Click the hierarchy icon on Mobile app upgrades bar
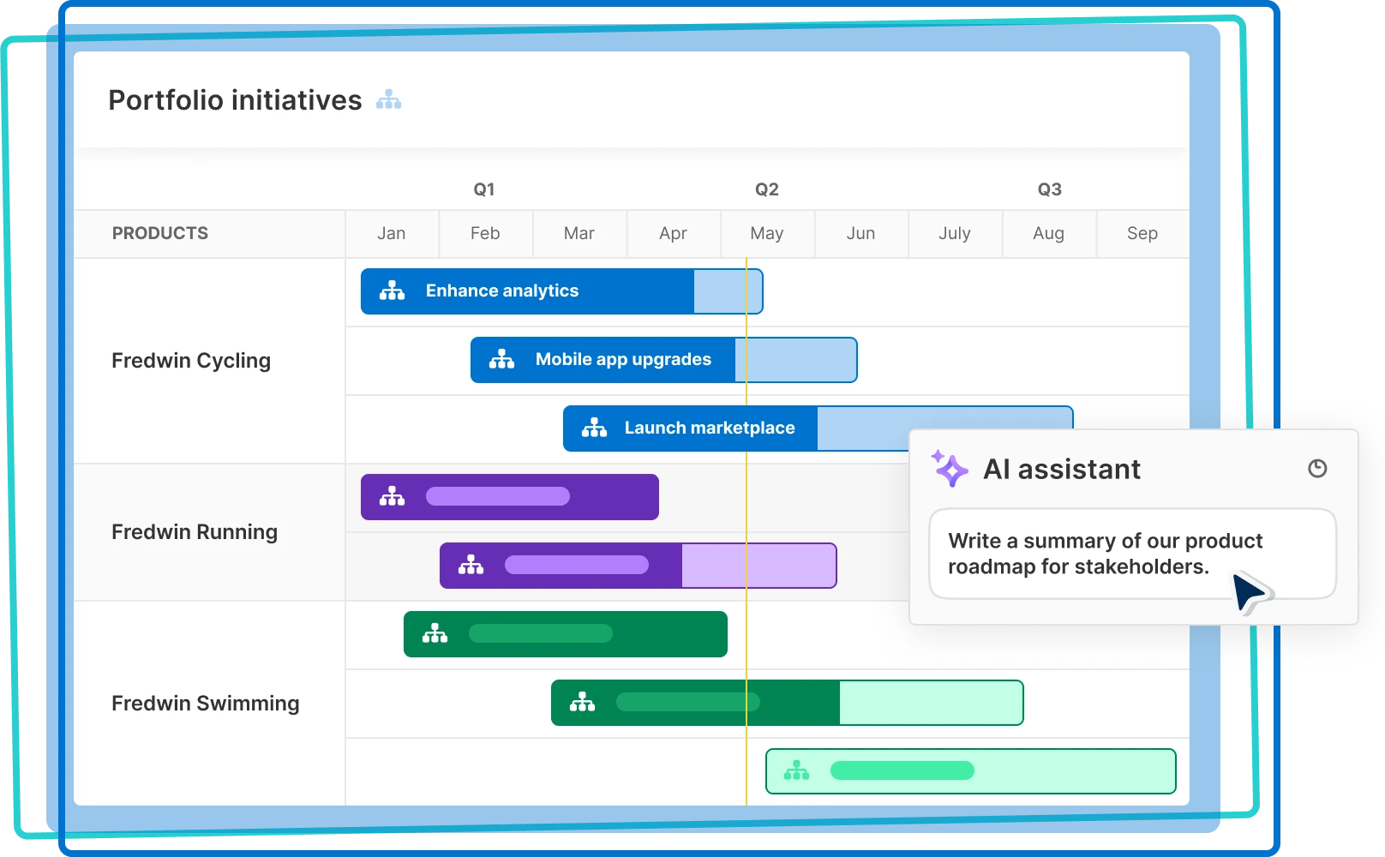Screen dimensions: 1385x857 pos(501,359)
